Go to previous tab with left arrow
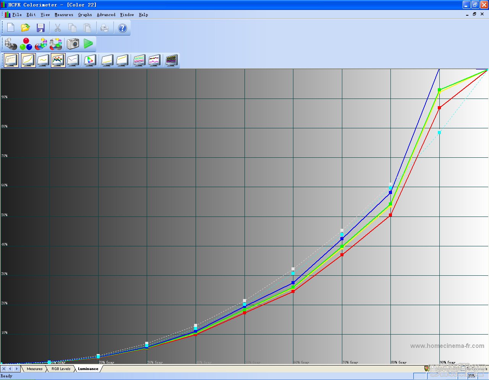This screenshot has width=489, height=380. coord(10,369)
